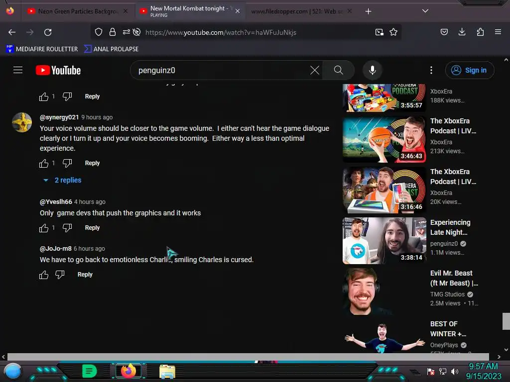Open the clock showing 9:57 AM

(483, 371)
